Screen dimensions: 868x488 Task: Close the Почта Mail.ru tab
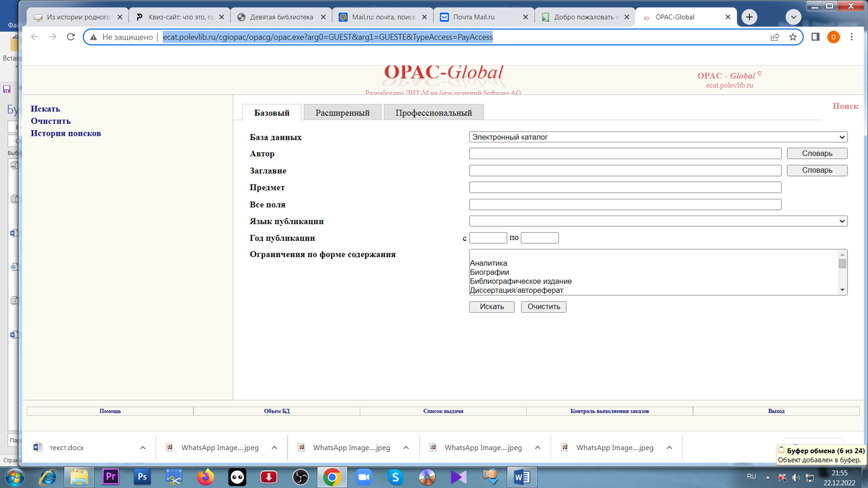coord(526,17)
